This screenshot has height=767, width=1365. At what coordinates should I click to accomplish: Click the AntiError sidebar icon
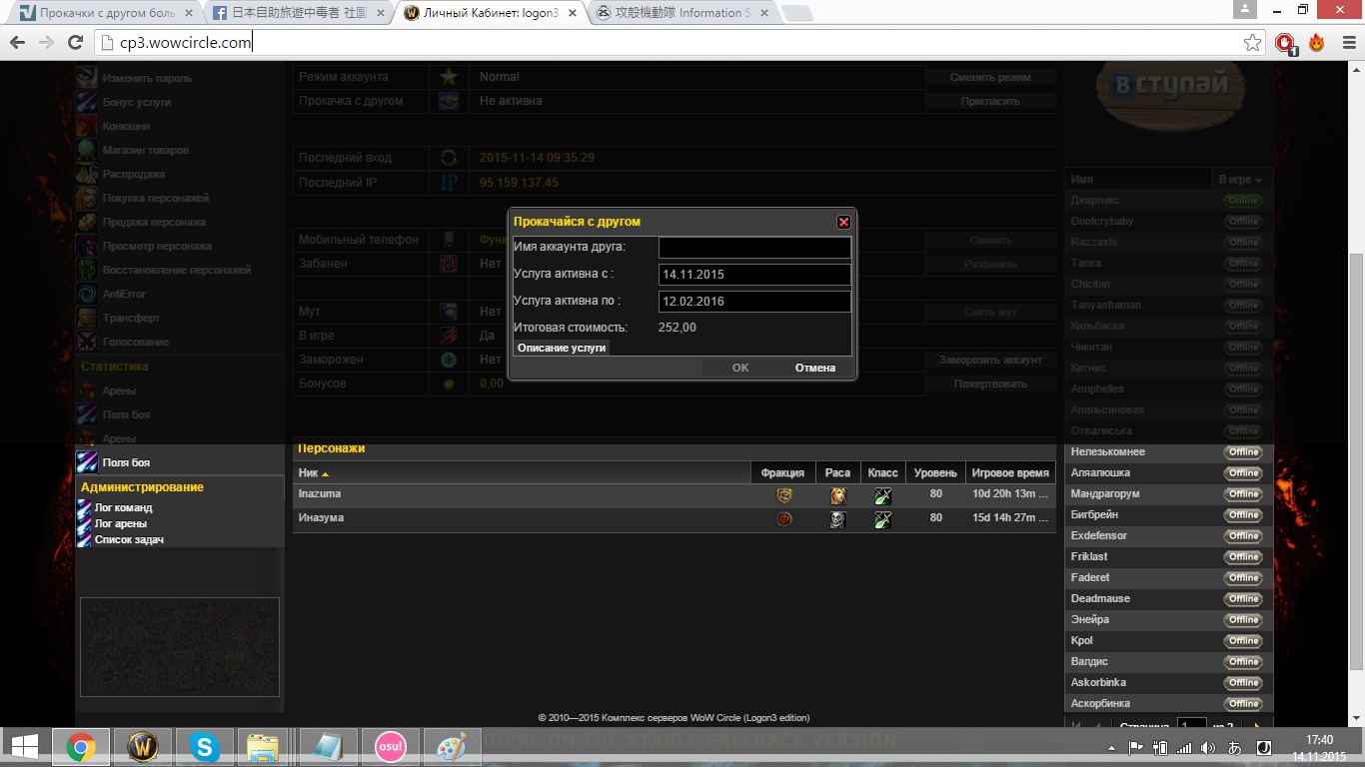87,294
